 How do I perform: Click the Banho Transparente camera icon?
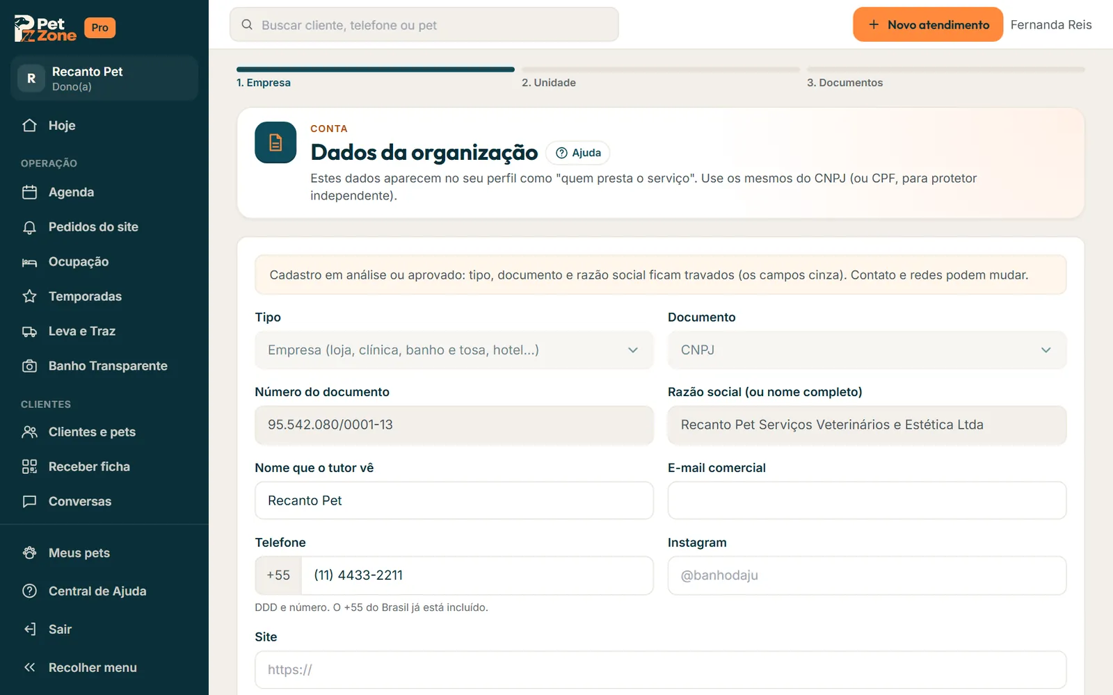coord(29,366)
